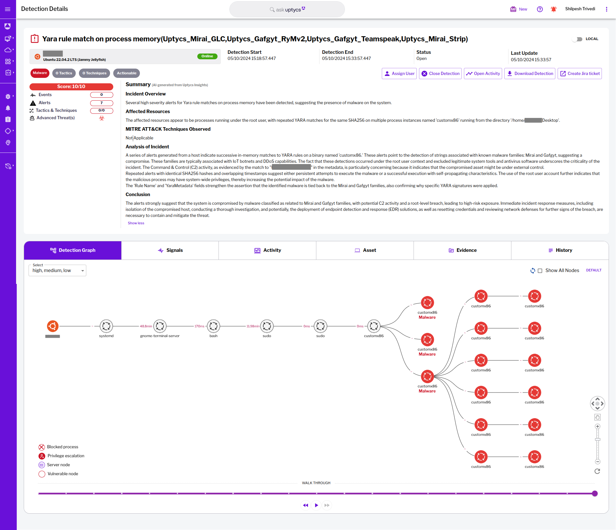Toggle the hamburger menu in the sidebar

coord(8,9)
